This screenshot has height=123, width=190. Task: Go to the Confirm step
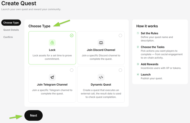pyautogui.click(x=8, y=37)
